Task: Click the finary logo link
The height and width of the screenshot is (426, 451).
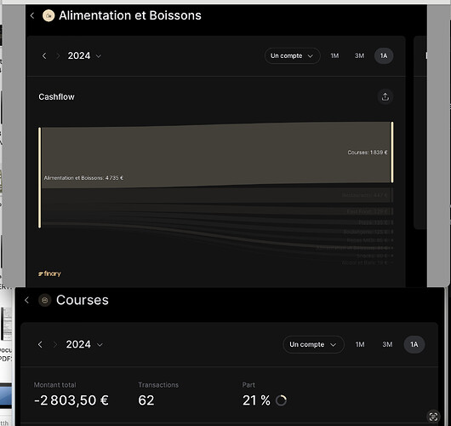Action: click(49, 273)
